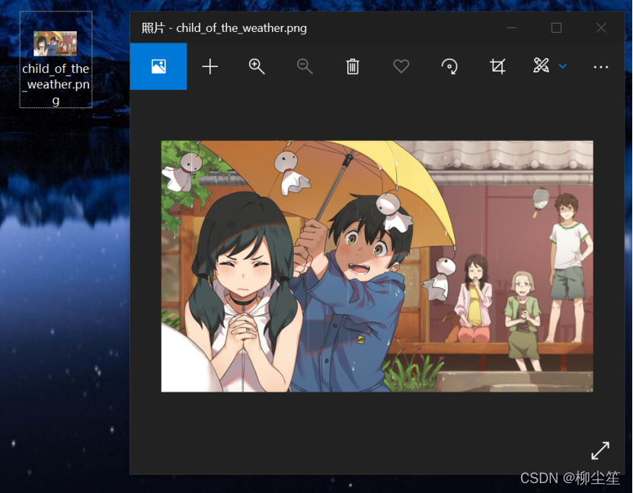Minimize the Photos window
This screenshot has height=493, width=633.
[511, 28]
